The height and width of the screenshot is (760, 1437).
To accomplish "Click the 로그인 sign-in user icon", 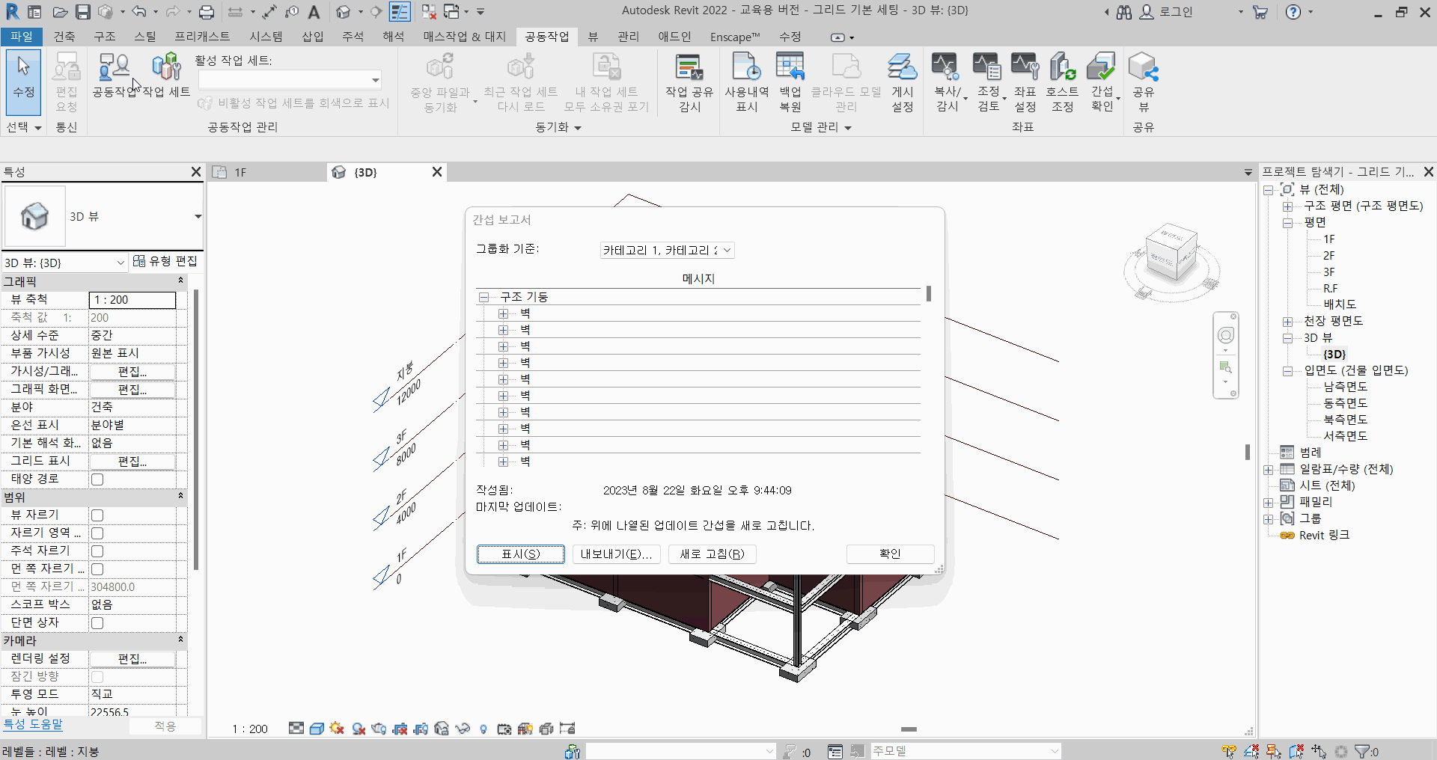I will pos(1147,12).
